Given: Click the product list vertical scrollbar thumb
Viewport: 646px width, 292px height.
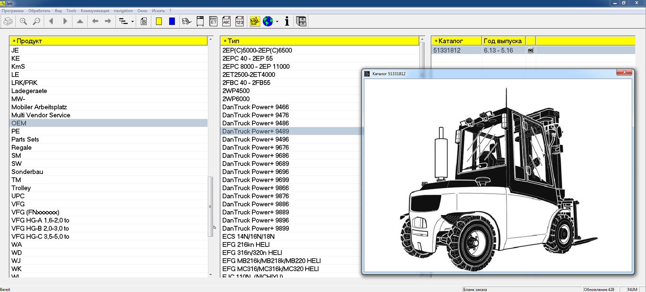Looking at the screenshot, I should point(210,206).
